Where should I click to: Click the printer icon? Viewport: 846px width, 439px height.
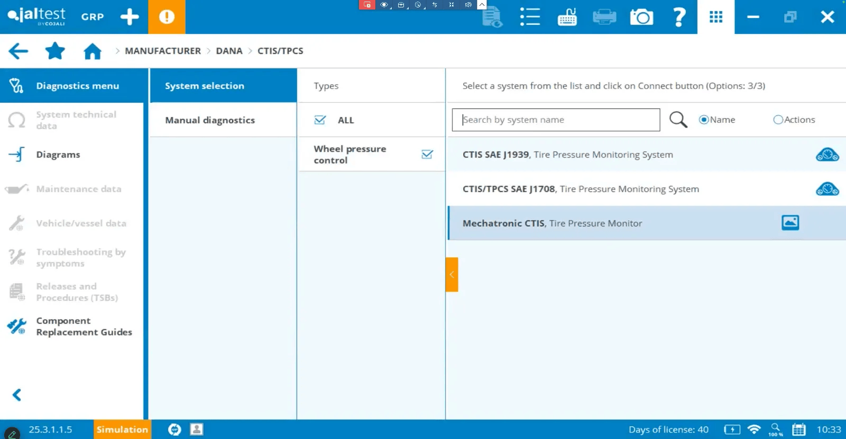click(x=604, y=17)
